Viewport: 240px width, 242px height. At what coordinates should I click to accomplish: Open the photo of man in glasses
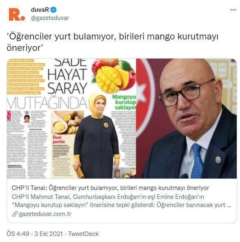[x=187, y=118]
